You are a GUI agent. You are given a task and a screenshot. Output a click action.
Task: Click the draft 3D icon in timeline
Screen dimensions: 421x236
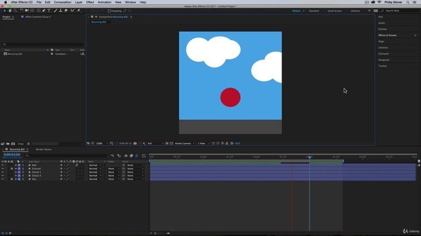click(119, 156)
